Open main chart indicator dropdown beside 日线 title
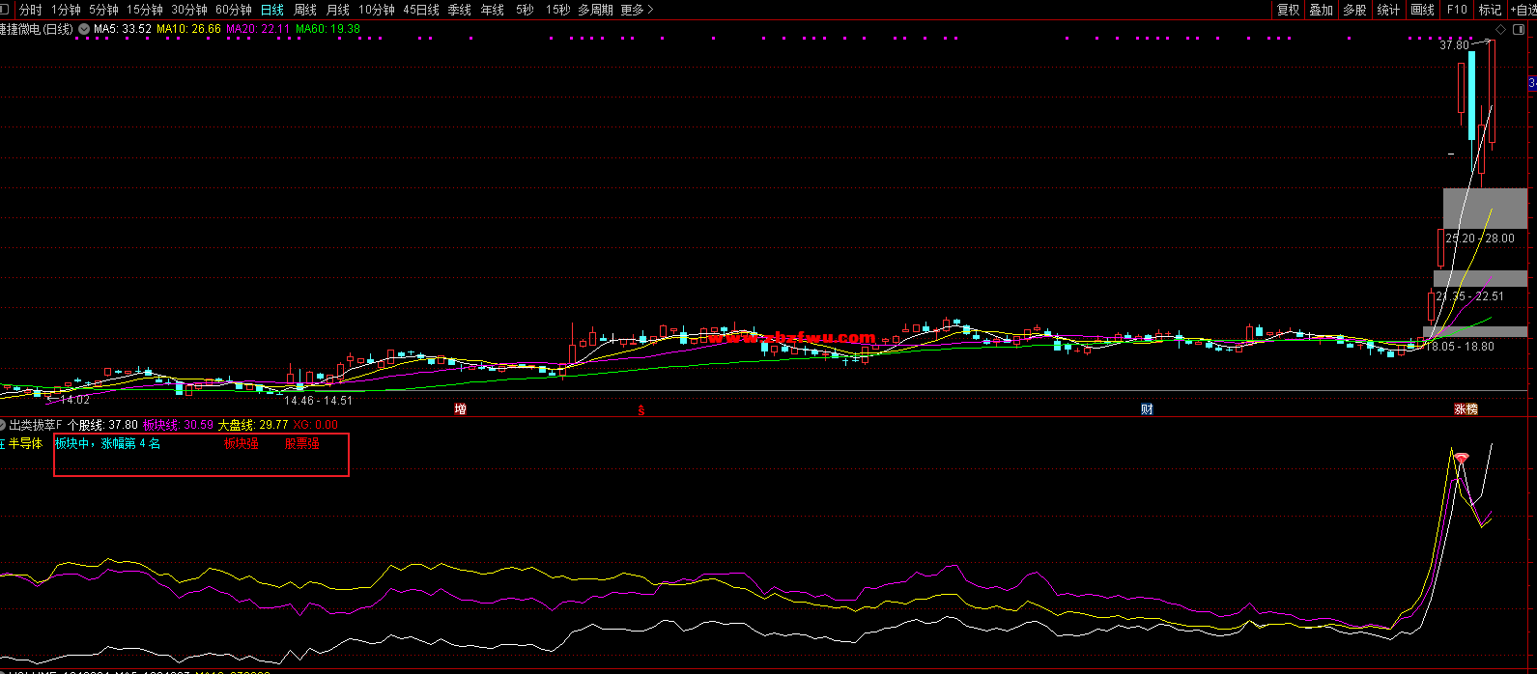Screen dimensions: 1537x674 click(84, 29)
